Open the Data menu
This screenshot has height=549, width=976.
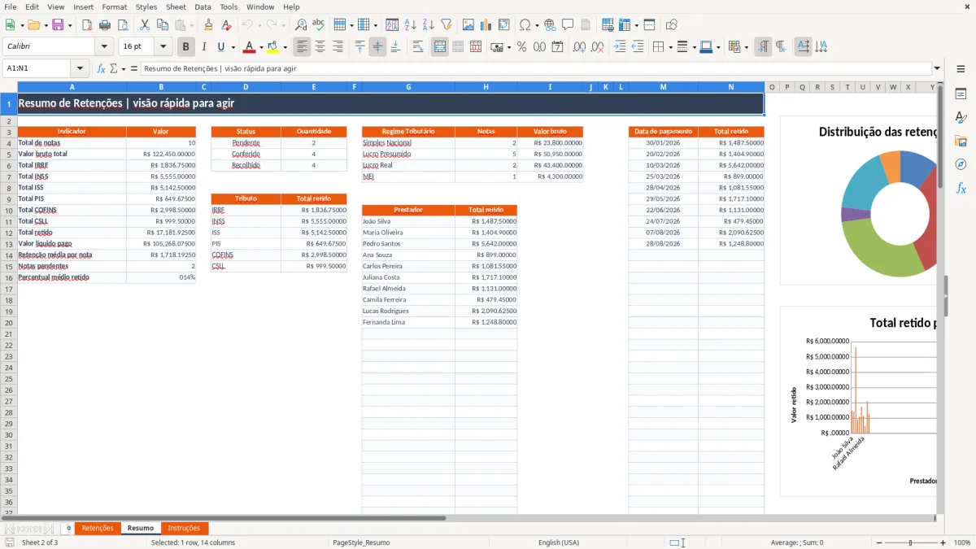[x=203, y=7]
